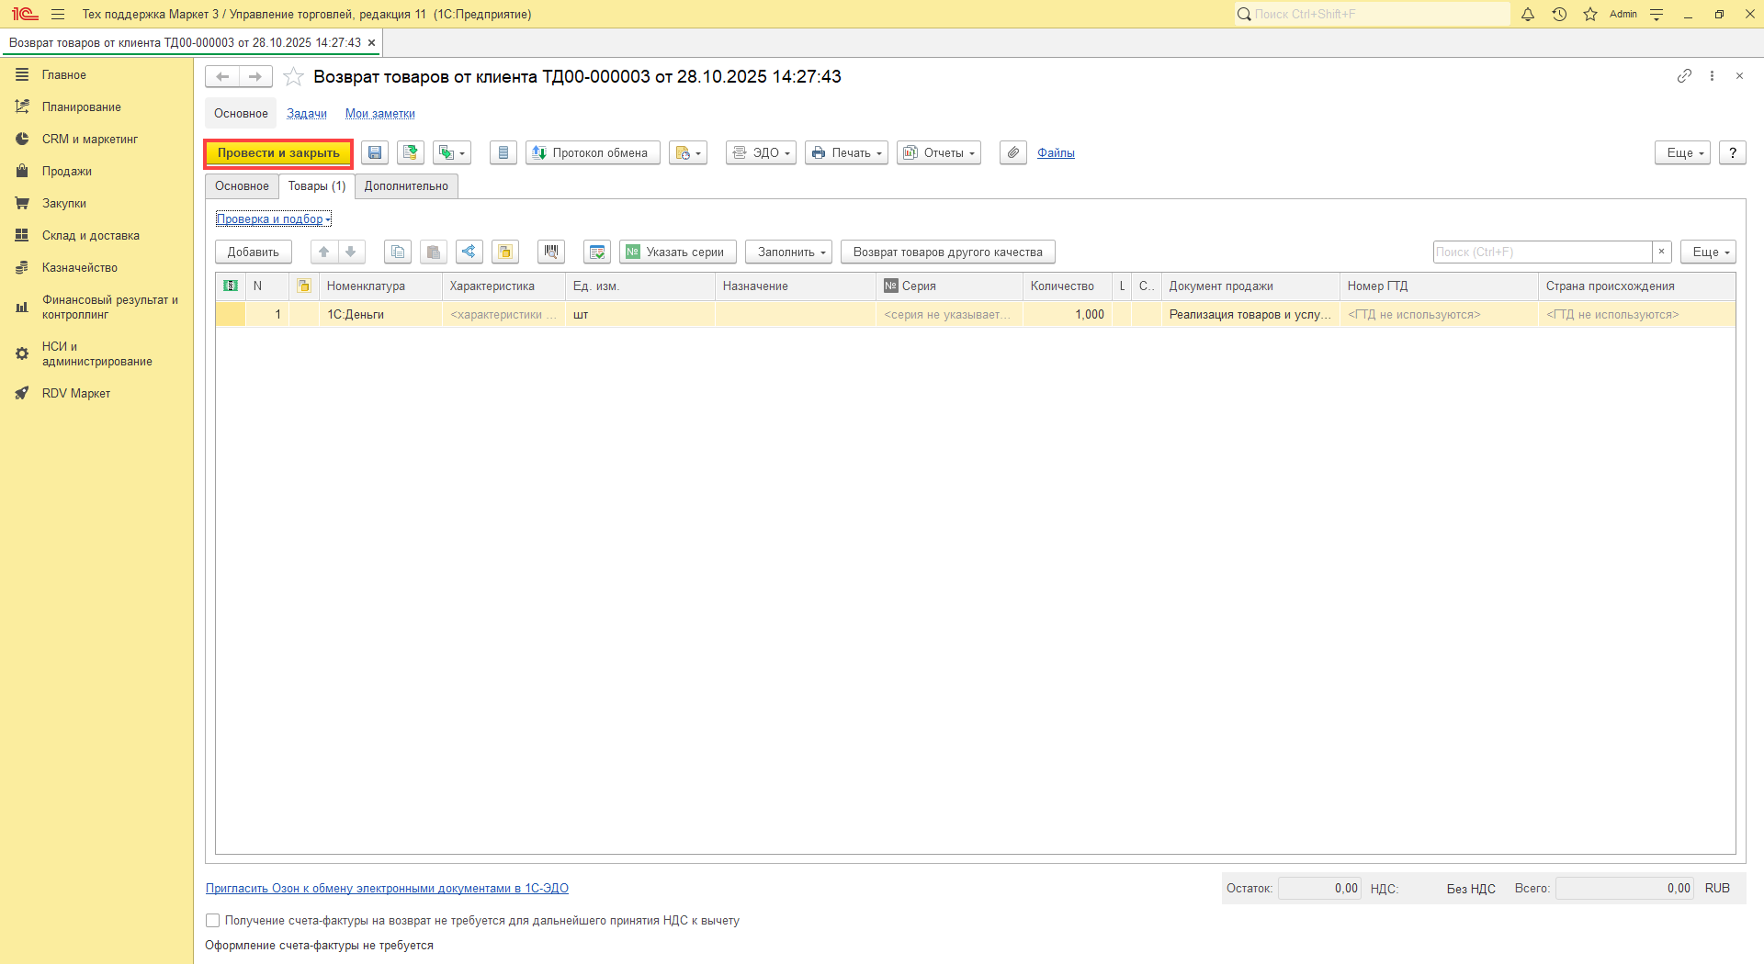
Task: Navigate back with the left arrow
Action: pos(222,76)
